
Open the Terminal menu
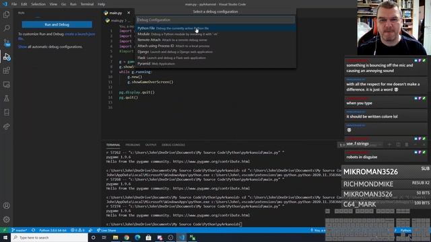(x=87, y=4)
